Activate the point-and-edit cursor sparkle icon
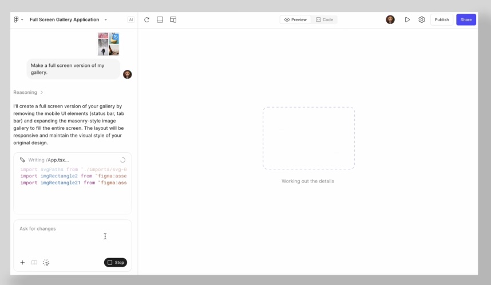This screenshot has width=491, height=285. coord(46,263)
